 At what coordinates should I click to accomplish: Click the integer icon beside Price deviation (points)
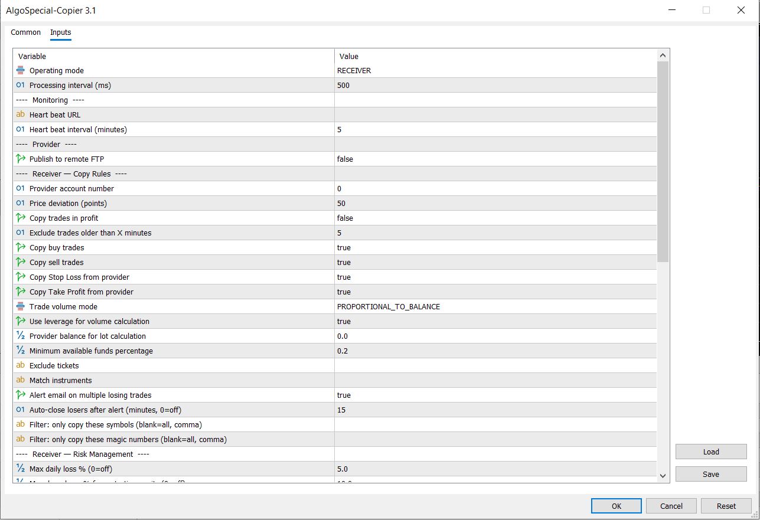pyautogui.click(x=21, y=203)
